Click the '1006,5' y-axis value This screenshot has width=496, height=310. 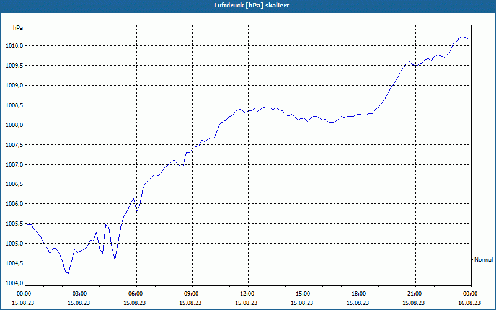(x=14, y=184)
